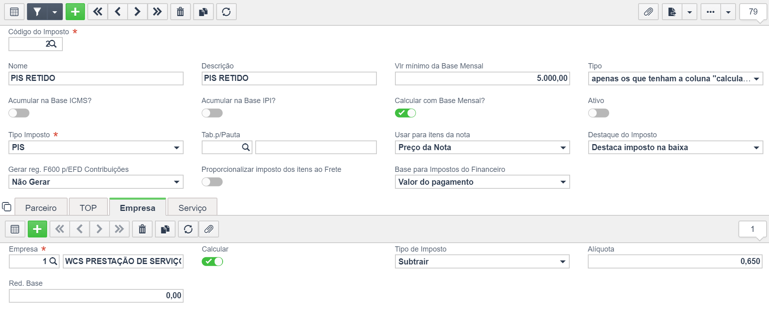Click the trash delete icon in top toolbar

(180, 12)
